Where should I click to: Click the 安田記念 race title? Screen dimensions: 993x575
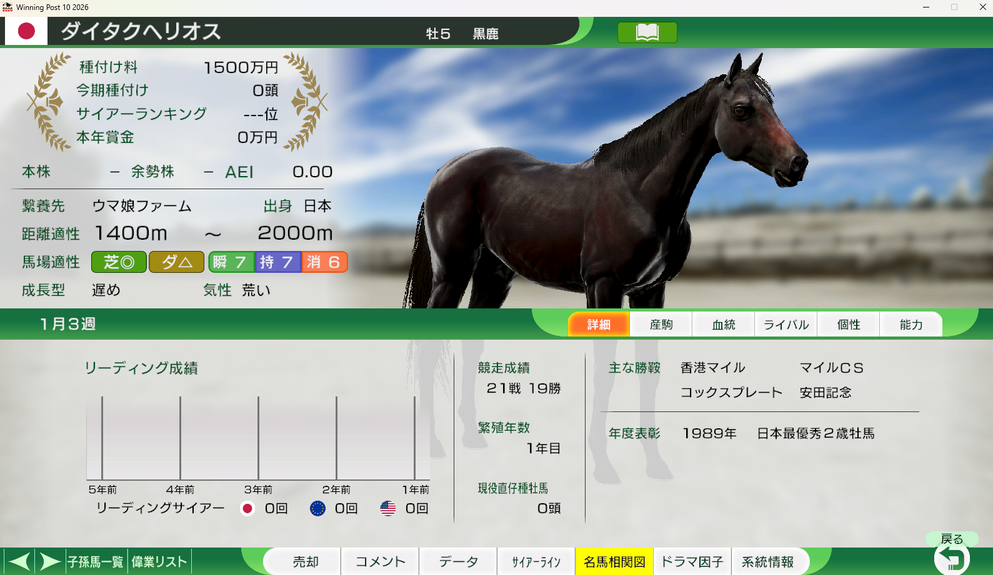[826, 393]
